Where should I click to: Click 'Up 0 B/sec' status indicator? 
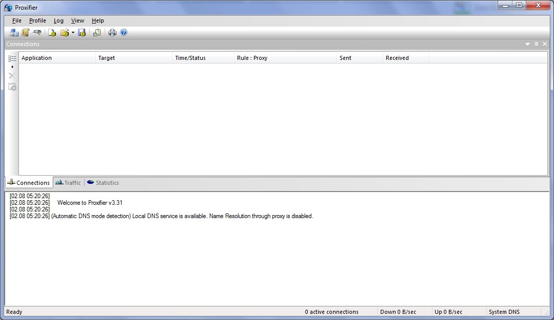[x=448, y=312]
